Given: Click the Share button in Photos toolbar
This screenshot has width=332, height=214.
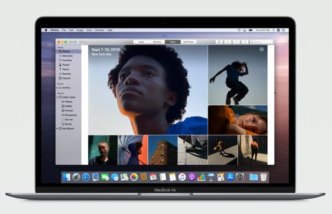Looking at the screenshot, I should (x=228, y=42).
